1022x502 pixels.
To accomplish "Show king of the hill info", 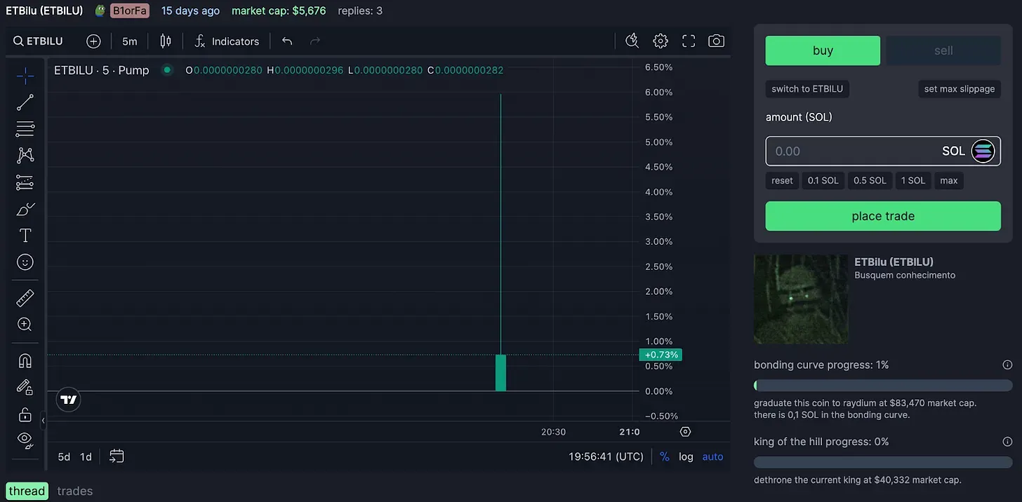I will [x=1007, y=442].
